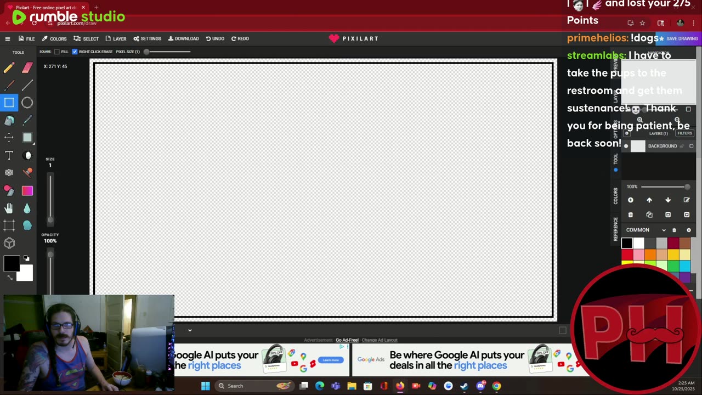Select the Smudge blob tool
Screen dimensions: 702x395
click(27, 225)
